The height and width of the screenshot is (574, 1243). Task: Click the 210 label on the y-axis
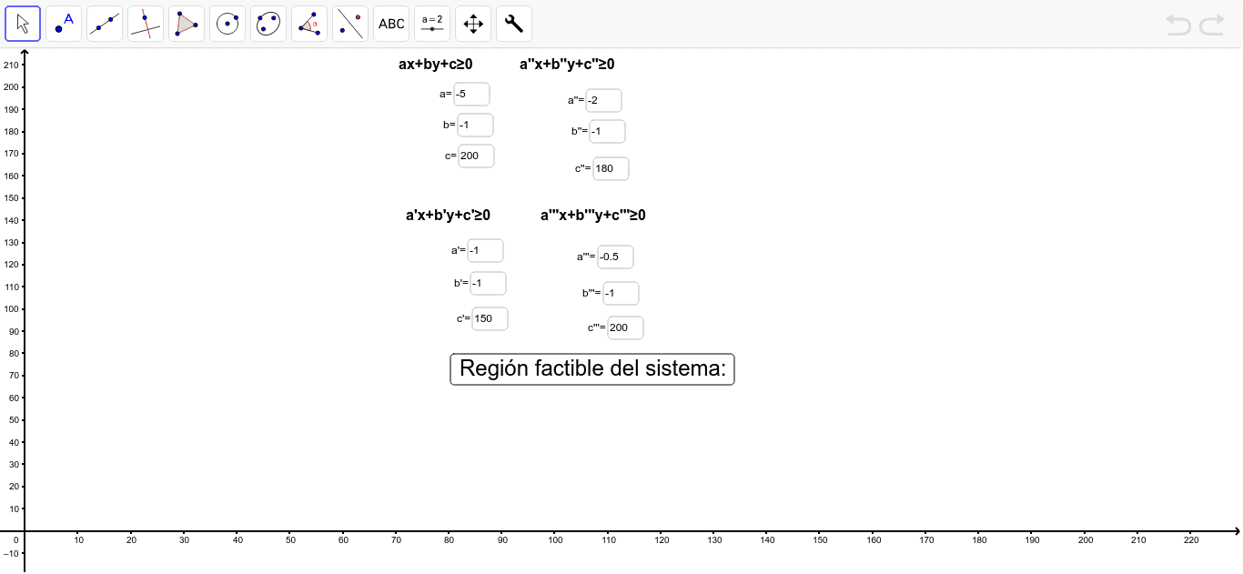pyautogui.click(x=11, y=65)
